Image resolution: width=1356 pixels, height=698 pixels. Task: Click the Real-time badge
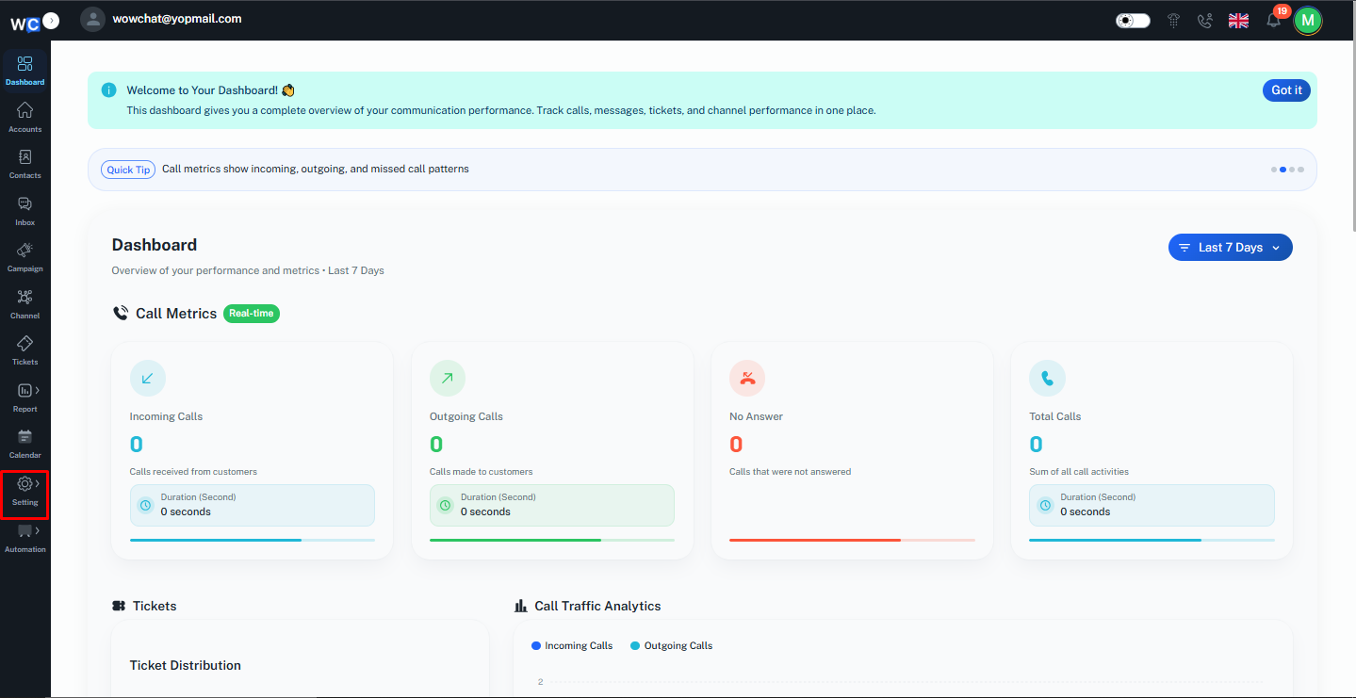click(252, 314)
